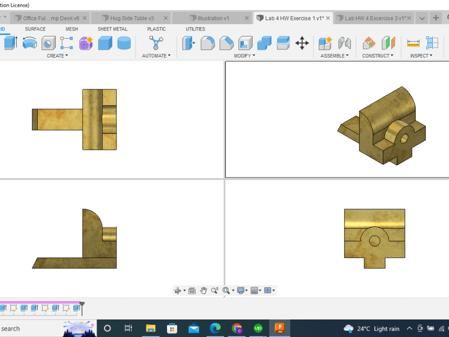Select the Press Pull tool

pos(189,43)
